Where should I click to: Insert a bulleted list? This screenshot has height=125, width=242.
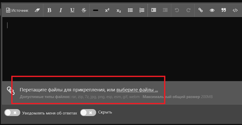tap(130, 10)
